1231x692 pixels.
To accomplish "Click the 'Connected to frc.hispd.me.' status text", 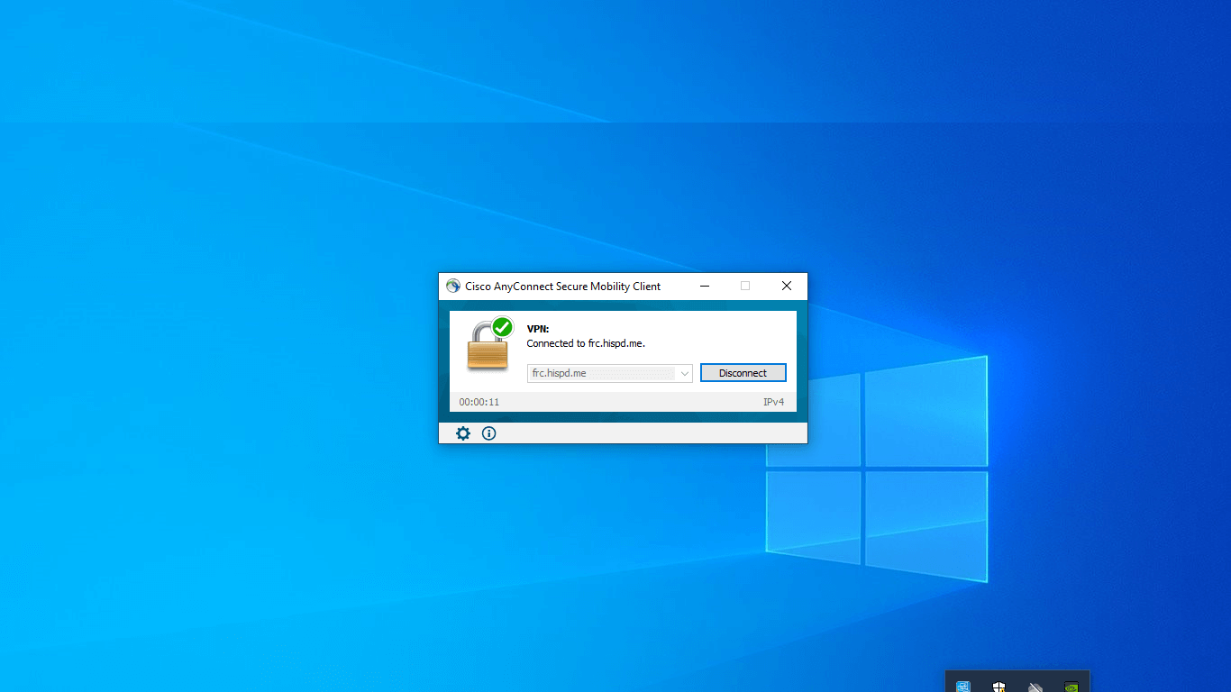I will [586, 343].
